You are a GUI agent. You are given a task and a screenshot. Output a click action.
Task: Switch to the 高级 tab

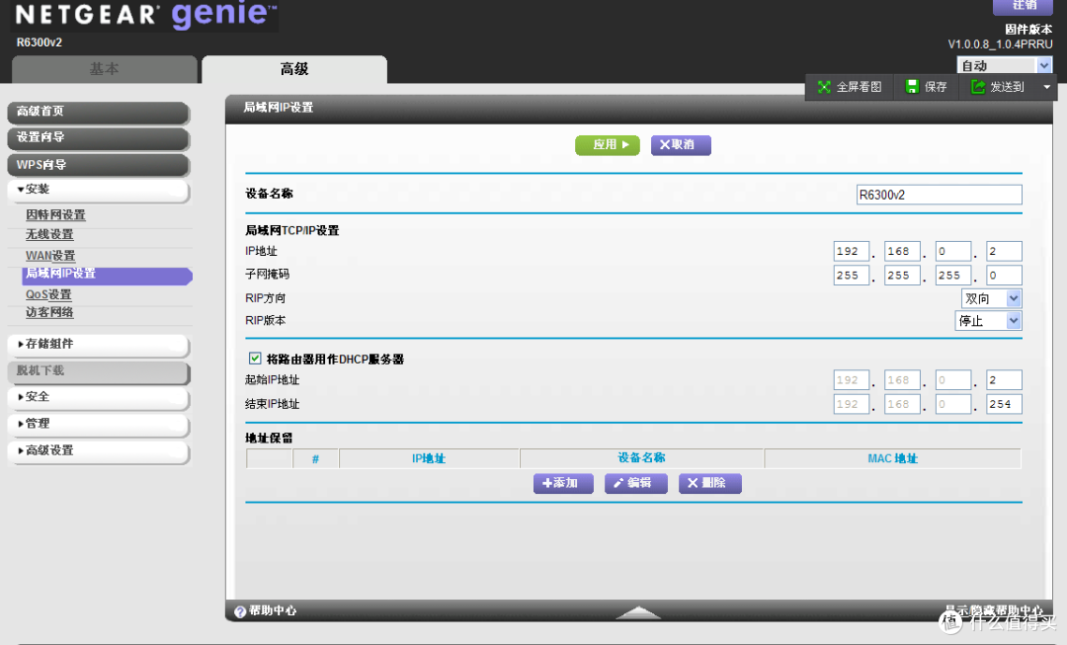tap(294, 69)
